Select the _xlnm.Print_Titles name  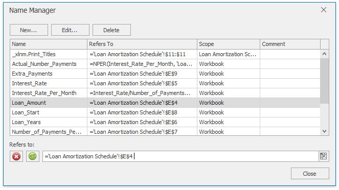[x=34, y=54]
